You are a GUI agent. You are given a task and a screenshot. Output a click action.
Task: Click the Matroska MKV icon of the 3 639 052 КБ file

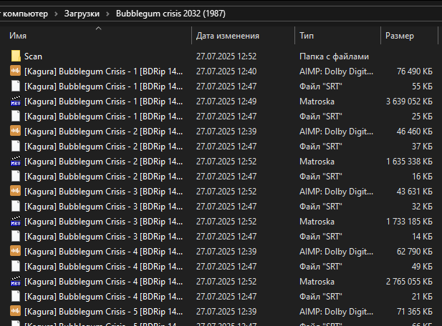pyautogui.click(x=16, y=101)
